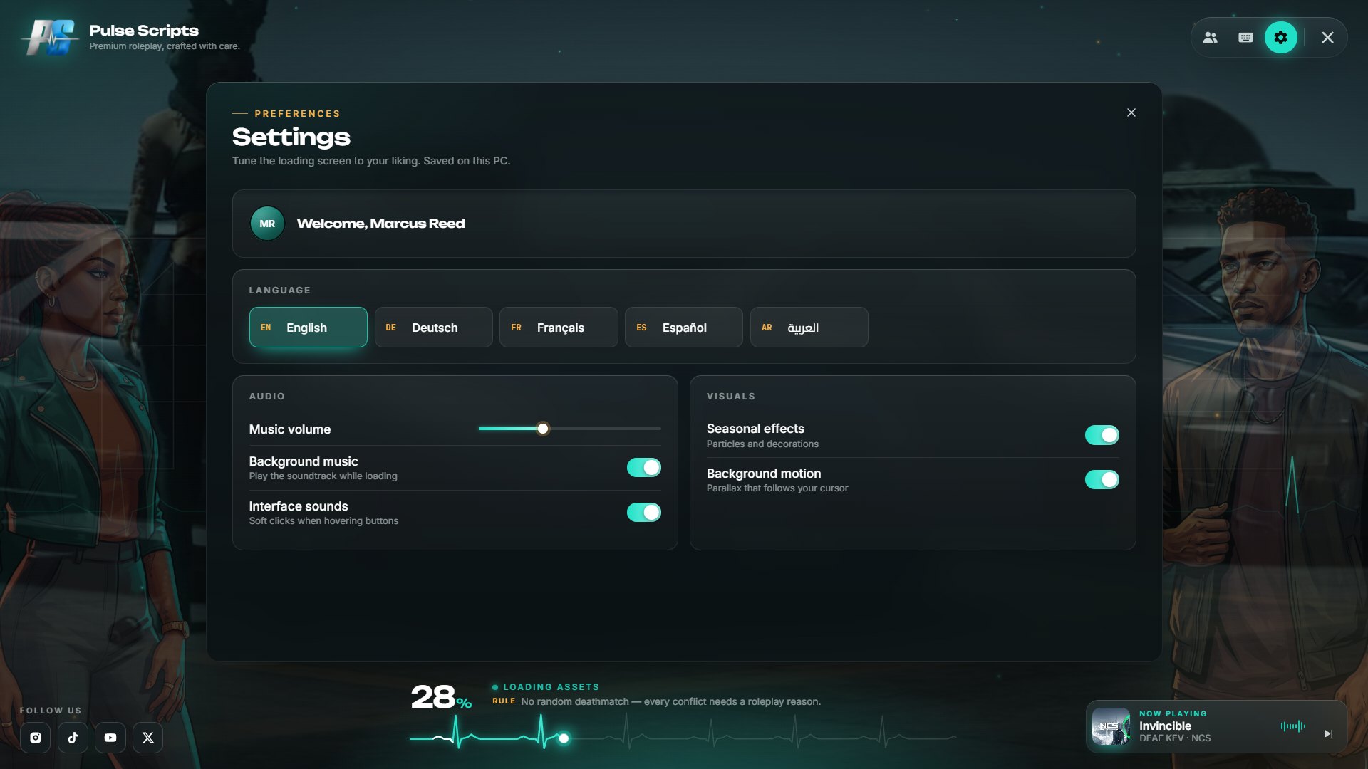Click the heartbeat loading progress marker
1368x769 pixels.
[564, 738]
